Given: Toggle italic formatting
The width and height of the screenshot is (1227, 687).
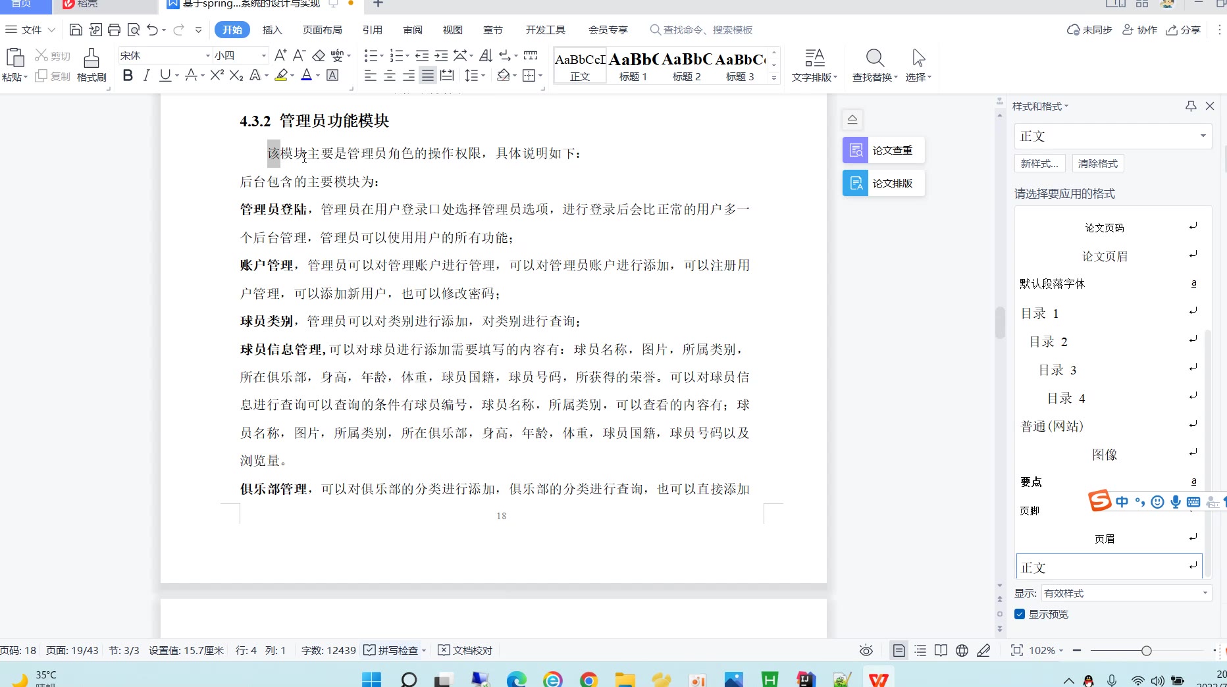Looking at the screenshot, I should click(146, 75).
